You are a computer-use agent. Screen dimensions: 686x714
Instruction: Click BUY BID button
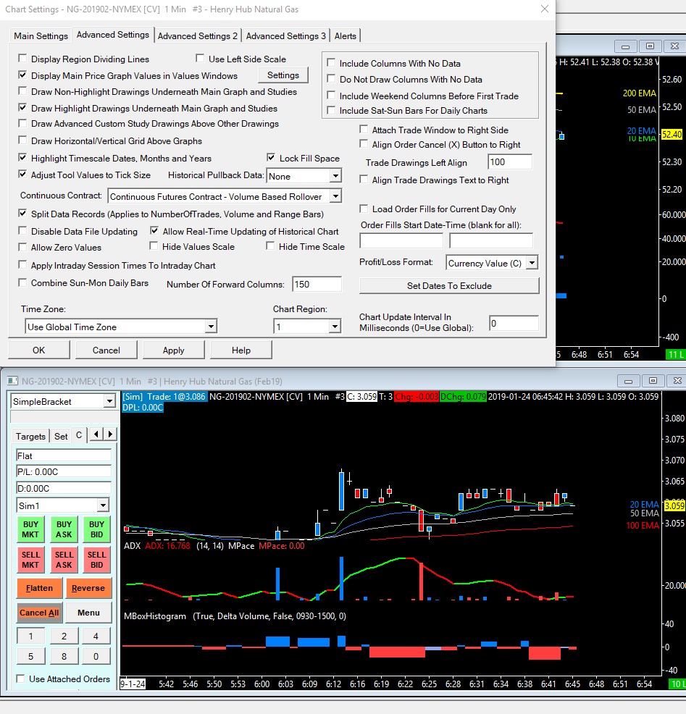click(96, 529)
